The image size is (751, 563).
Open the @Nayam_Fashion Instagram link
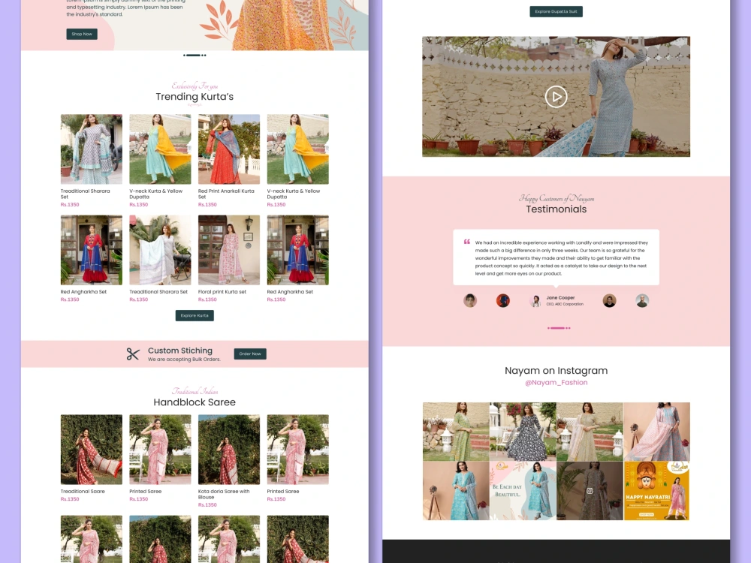pos(556,383)
